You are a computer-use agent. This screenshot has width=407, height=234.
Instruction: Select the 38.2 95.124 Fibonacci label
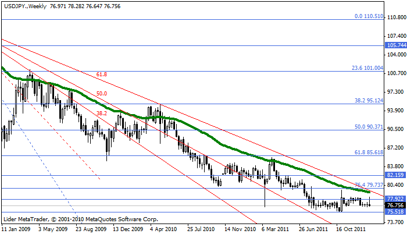(x=369, y=100)
